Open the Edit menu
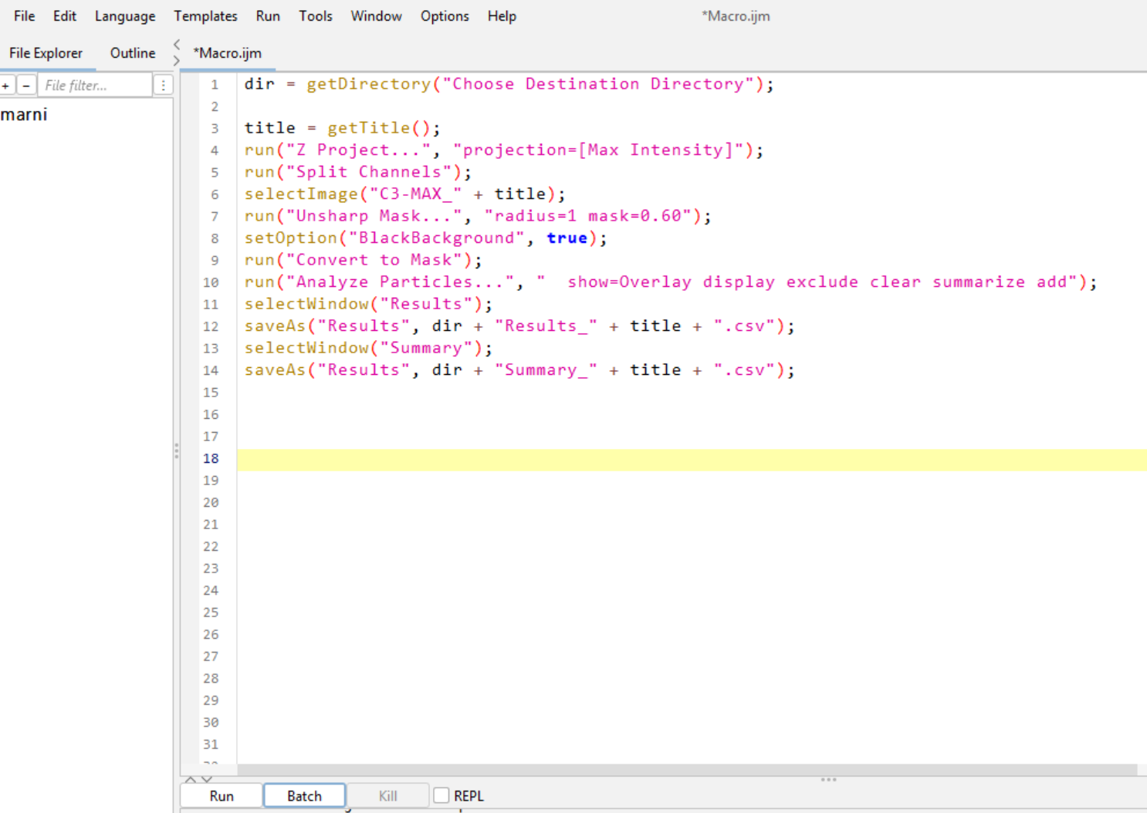This screenshot has height=813, width=1147. click(65, 16)
